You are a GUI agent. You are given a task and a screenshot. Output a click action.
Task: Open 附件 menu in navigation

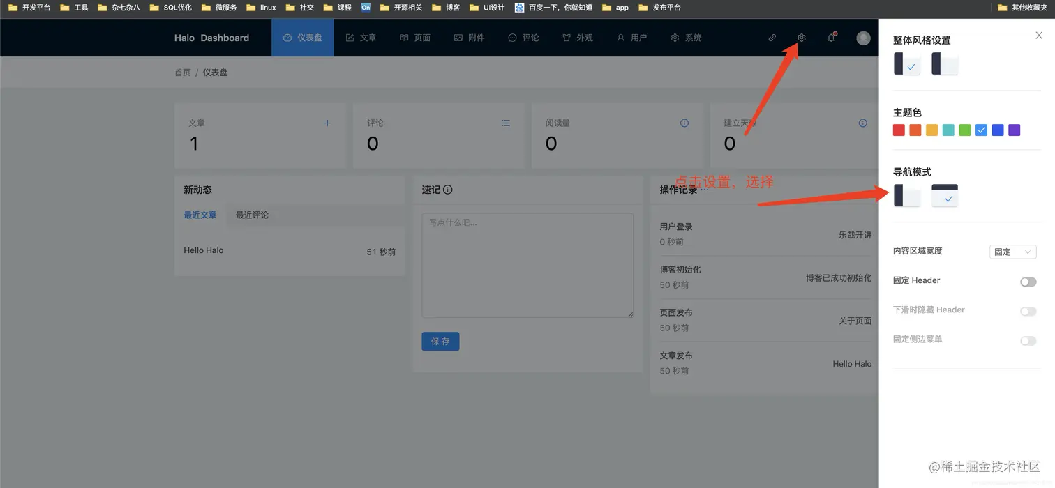click(x=469, y=38)
